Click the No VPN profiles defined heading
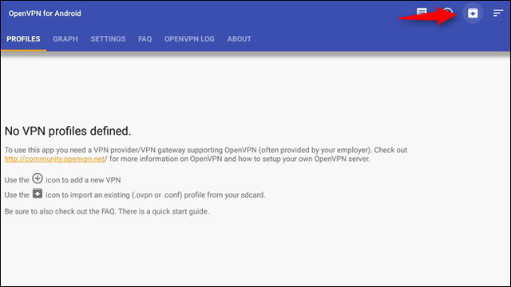Screen dimensions: 511x287 (x=68, y=131)
